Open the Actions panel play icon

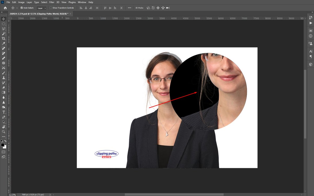pyautogui.click(x=311, y=23)
